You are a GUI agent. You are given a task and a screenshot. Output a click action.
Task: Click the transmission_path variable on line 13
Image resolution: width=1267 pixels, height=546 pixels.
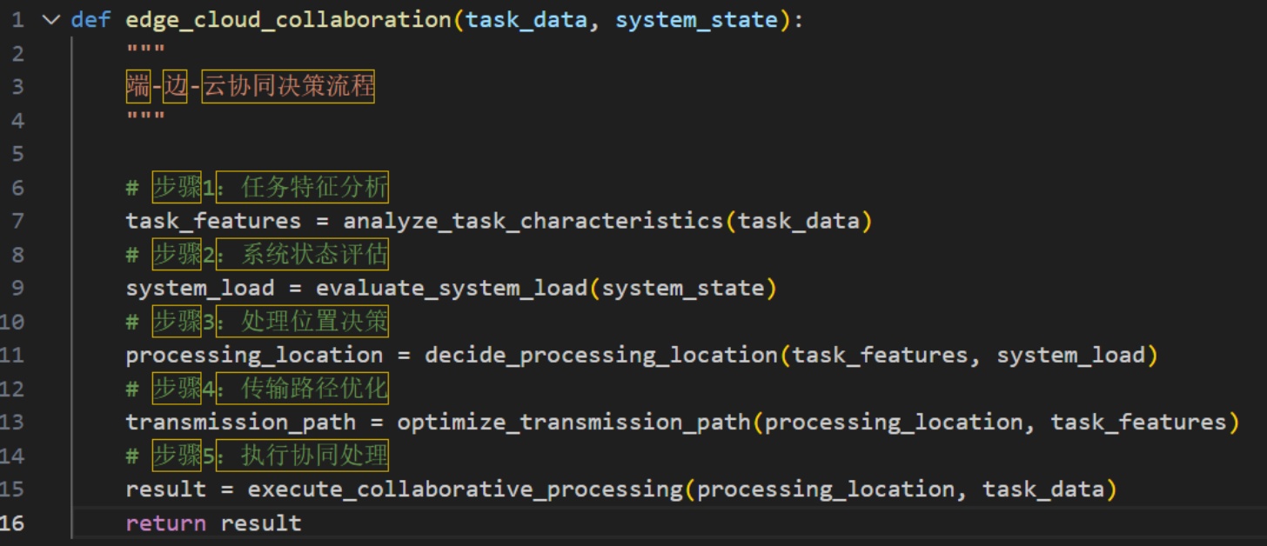240,423
